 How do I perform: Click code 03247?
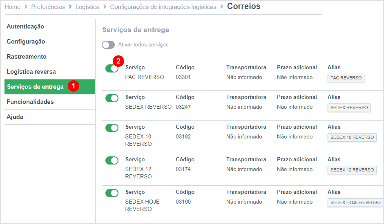(x=183, y=107)
